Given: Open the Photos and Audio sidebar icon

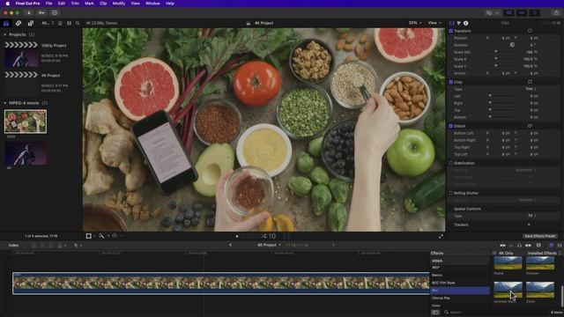Looking at the screenshot, I should point(19,24).
